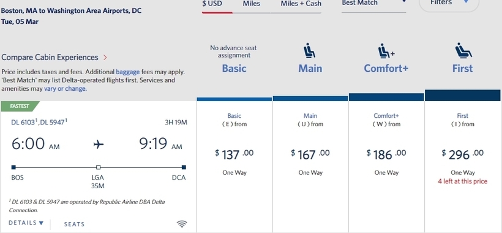This screenshot has width=502, height=233.
Task: Open flight number DL 6103 link
Action: click(24, 122)
